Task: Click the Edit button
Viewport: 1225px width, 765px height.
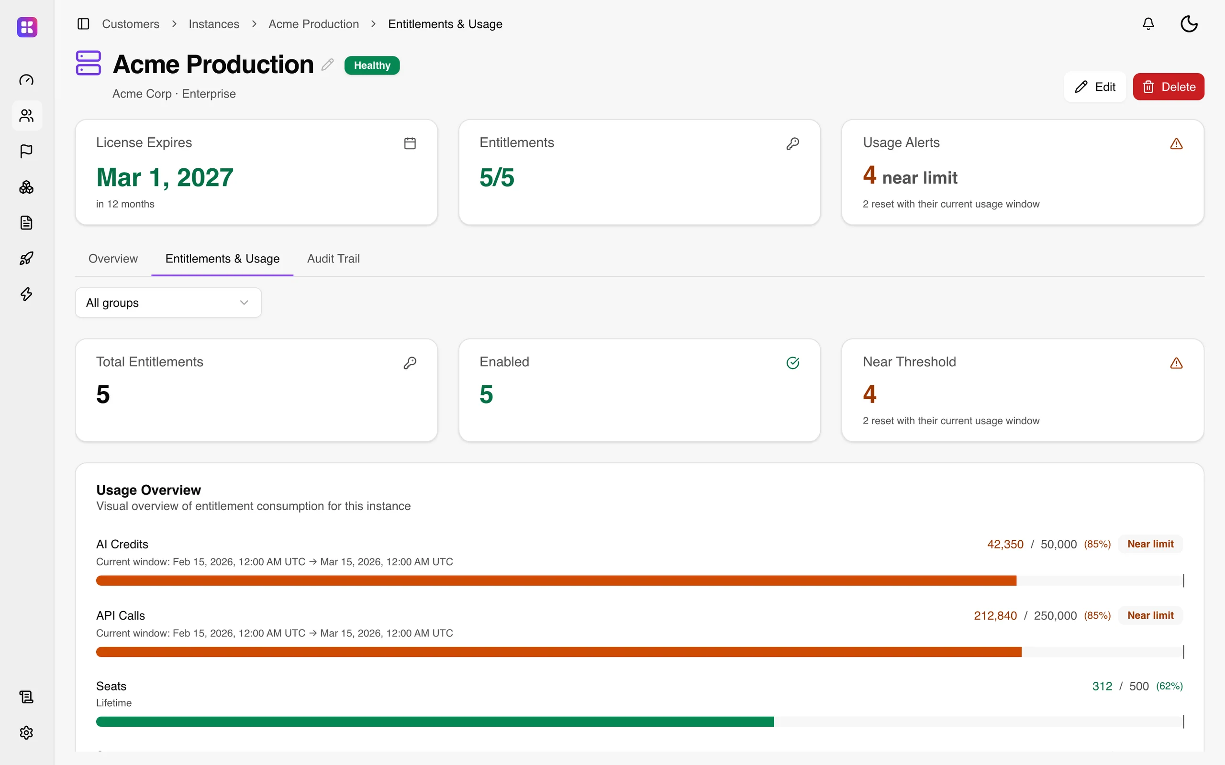Action: pyautogui.click(x=1095, y=87)
